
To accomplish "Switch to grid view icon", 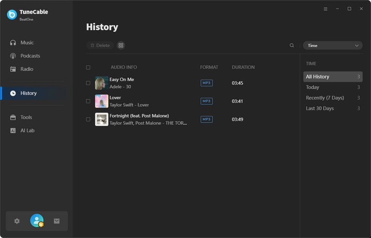I will pos(121,45).
